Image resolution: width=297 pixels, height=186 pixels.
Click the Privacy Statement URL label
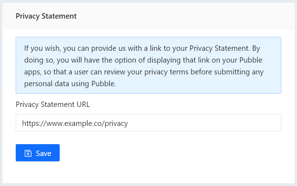pyautogui.click(x=53, y=104)
